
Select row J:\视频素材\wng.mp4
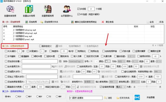pos(83,36)
